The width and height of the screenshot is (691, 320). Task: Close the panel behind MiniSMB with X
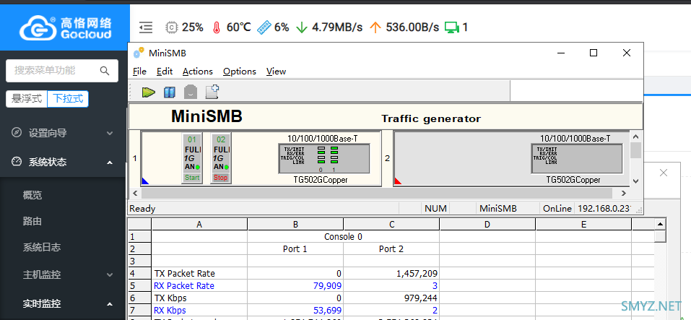[x=664, y=173]
